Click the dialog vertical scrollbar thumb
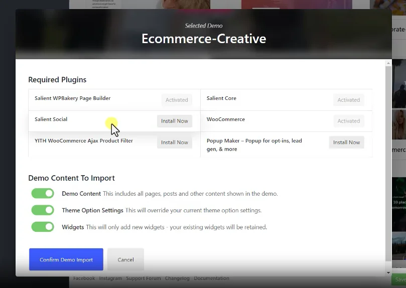The height and width of the screenshot is (288, 406). point(388,164)
